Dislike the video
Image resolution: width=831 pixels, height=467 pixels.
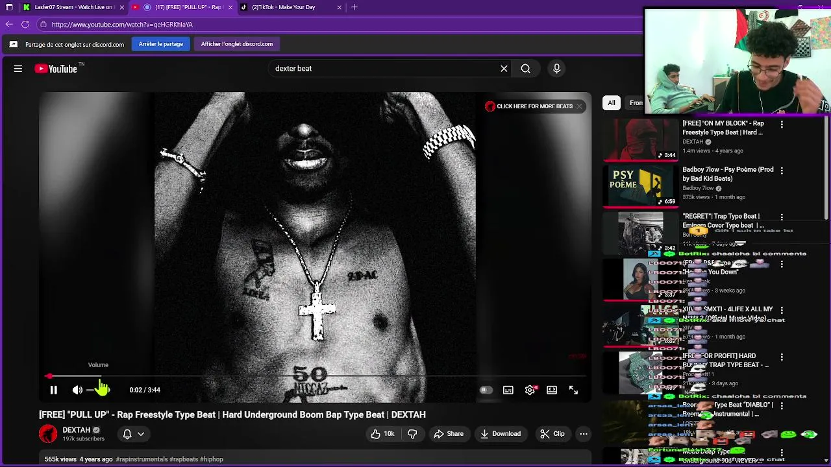tap(412, 434)
